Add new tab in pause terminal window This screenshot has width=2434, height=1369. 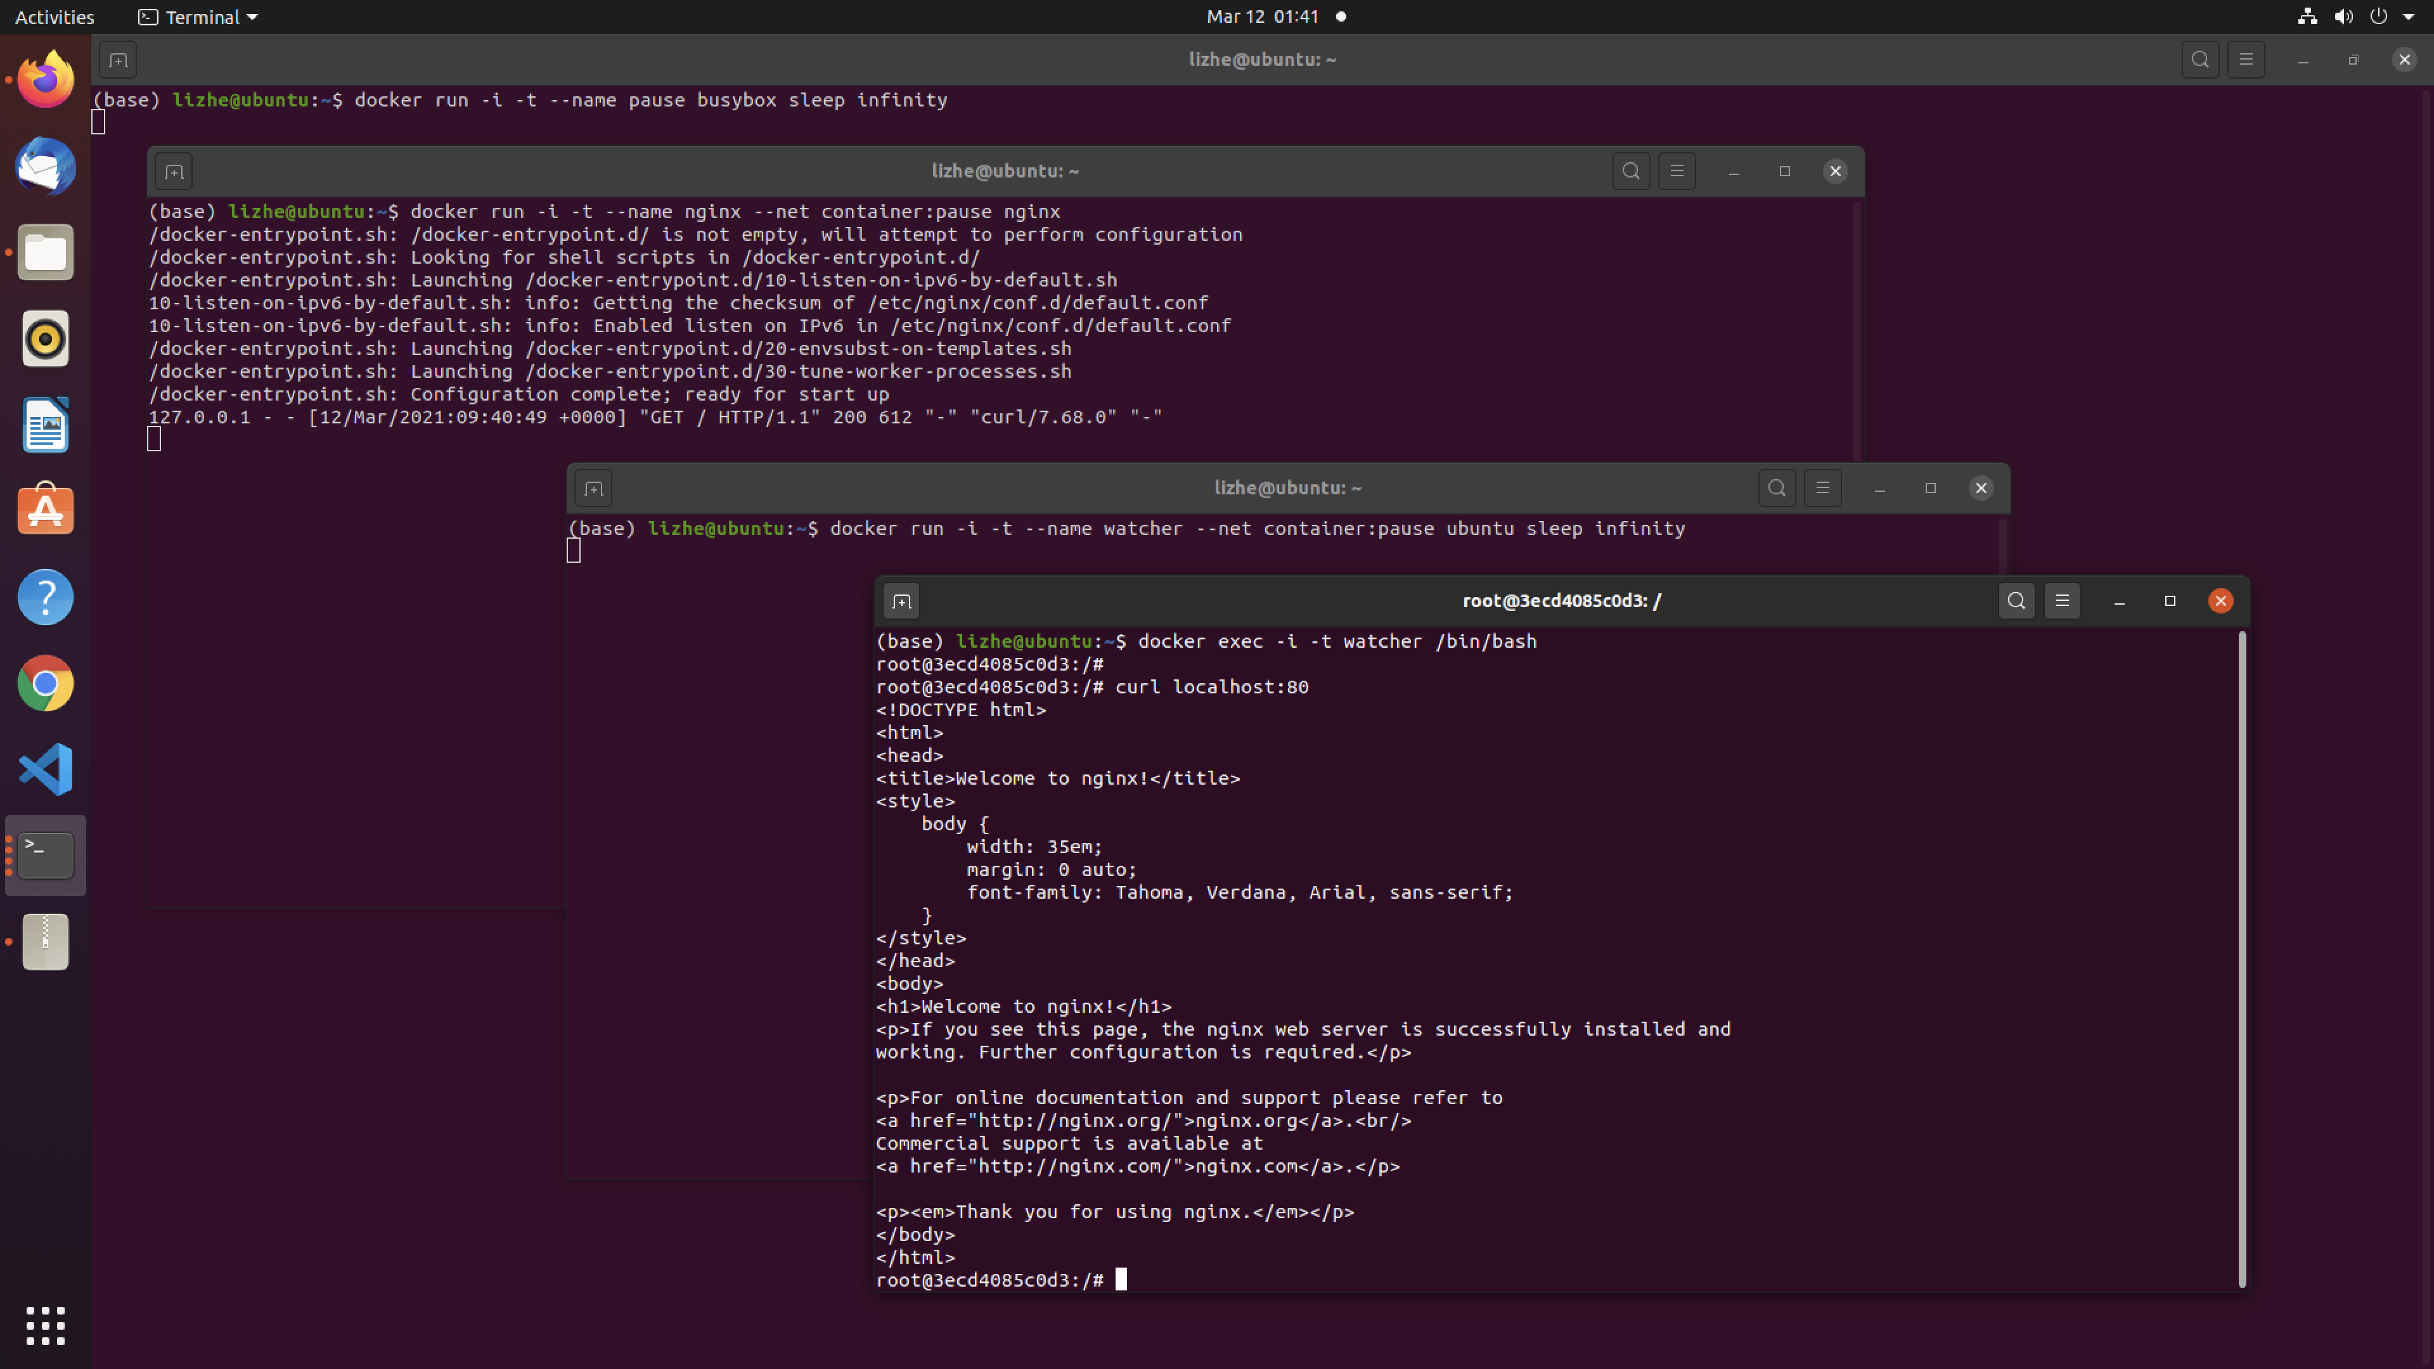[x=118, y=60]
